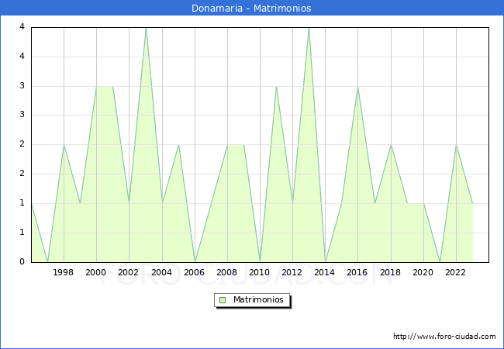The height and width of the screenshot is (349, 504).
Task: Click the x-axis label 2002
Action: coord(128,272)
